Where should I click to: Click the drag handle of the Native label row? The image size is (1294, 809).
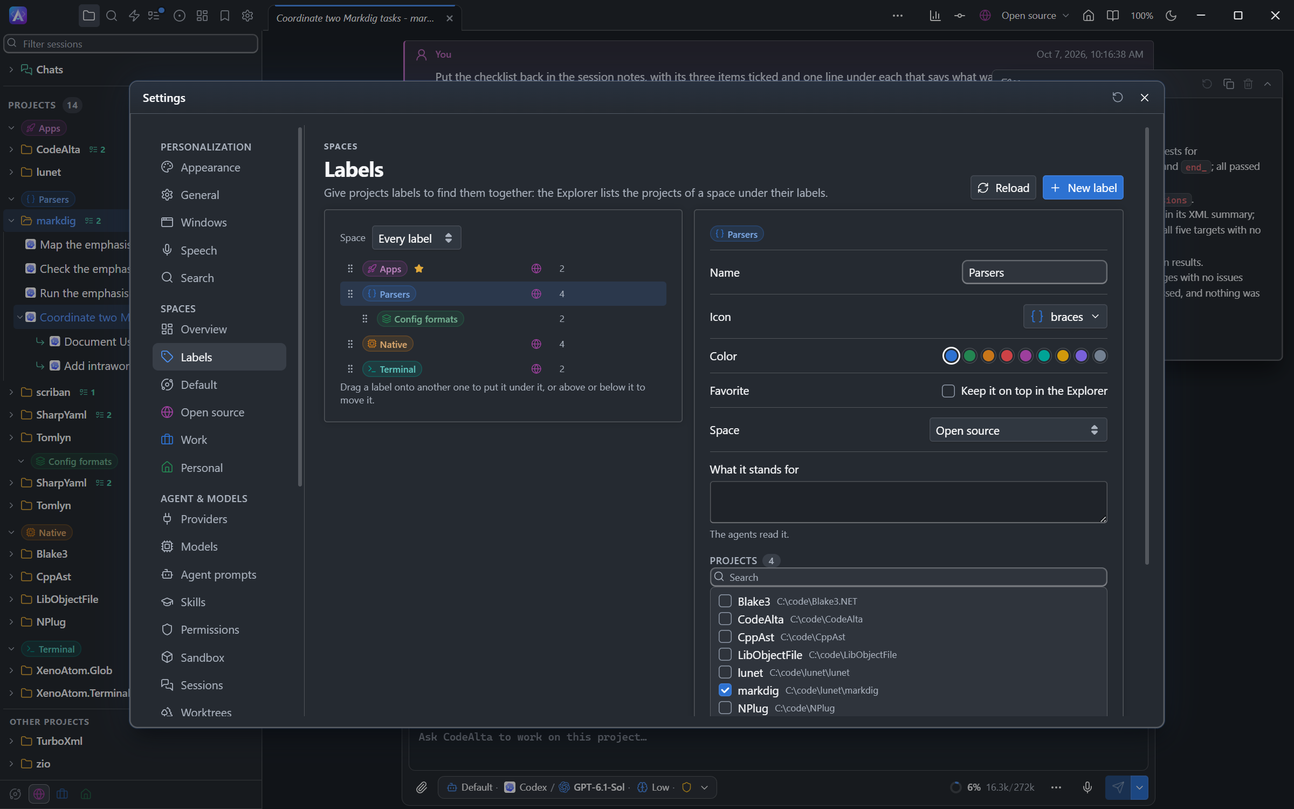click(350, 344)
